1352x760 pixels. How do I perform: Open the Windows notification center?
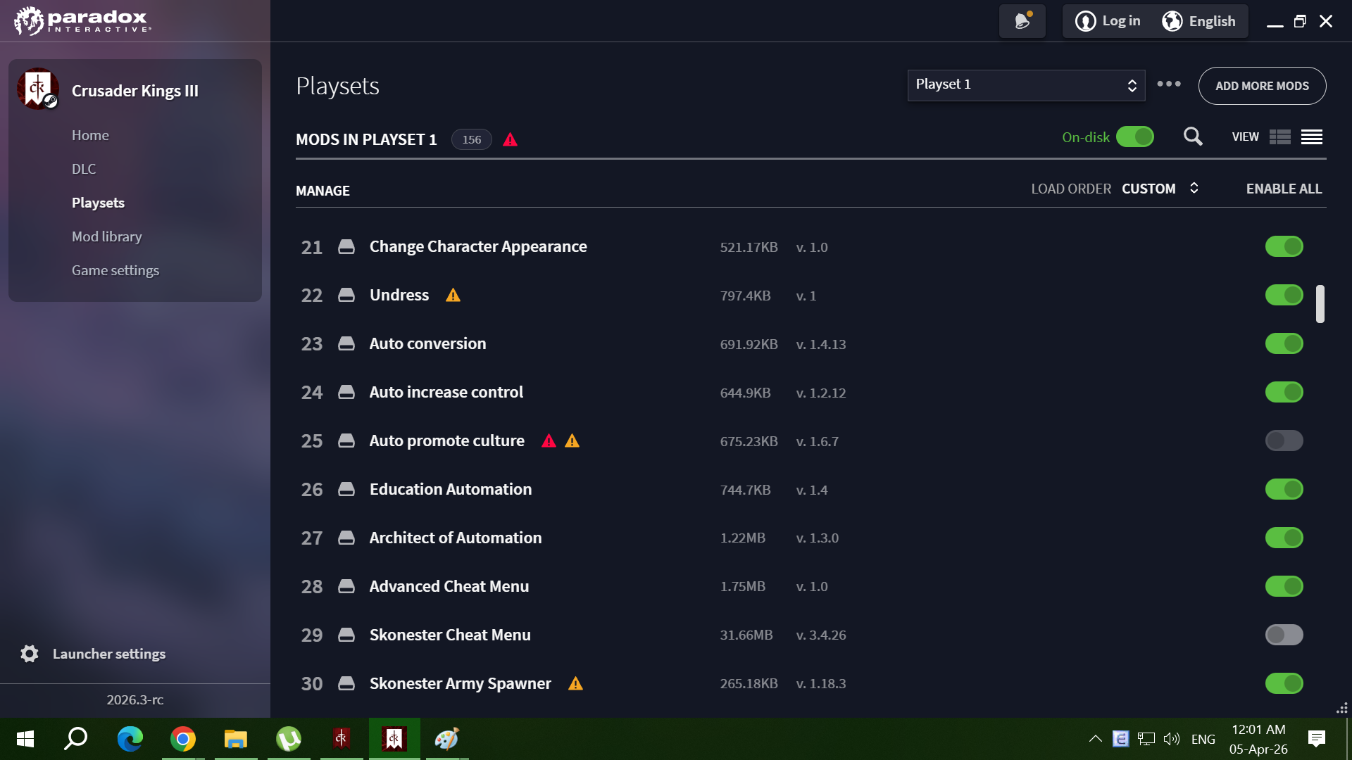(1316, 739)
